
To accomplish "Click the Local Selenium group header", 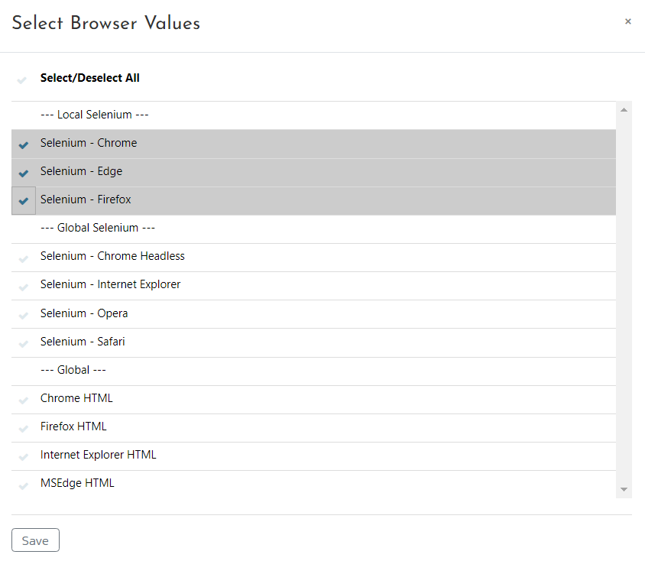I will point(94,115).
